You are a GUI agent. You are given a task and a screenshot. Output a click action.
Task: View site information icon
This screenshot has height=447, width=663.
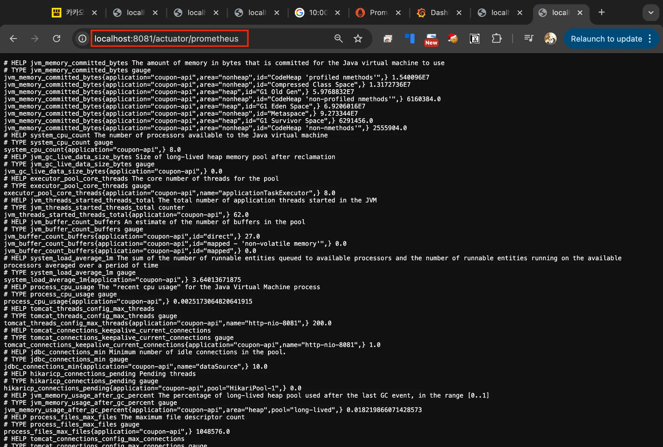click(x=83, y=39)
